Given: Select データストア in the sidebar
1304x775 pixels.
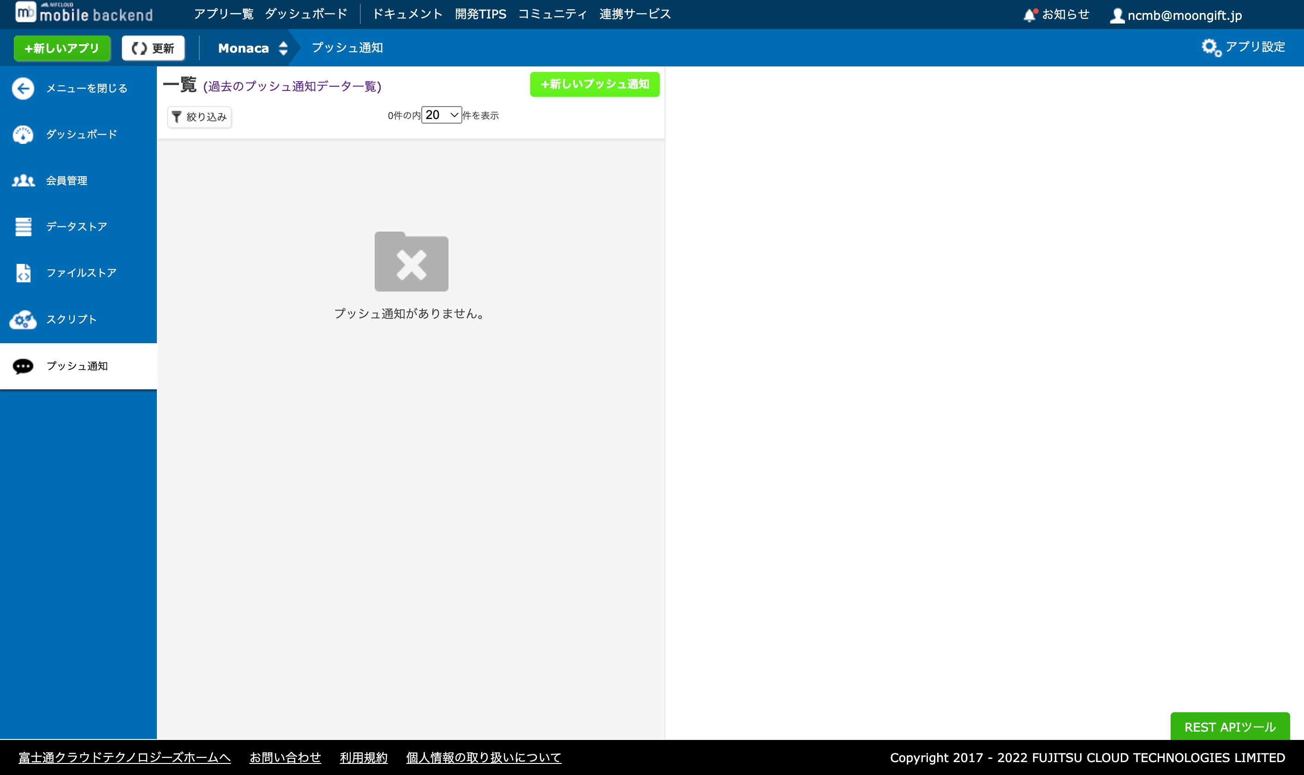Looking at the screenshot, I should [78, 227].
